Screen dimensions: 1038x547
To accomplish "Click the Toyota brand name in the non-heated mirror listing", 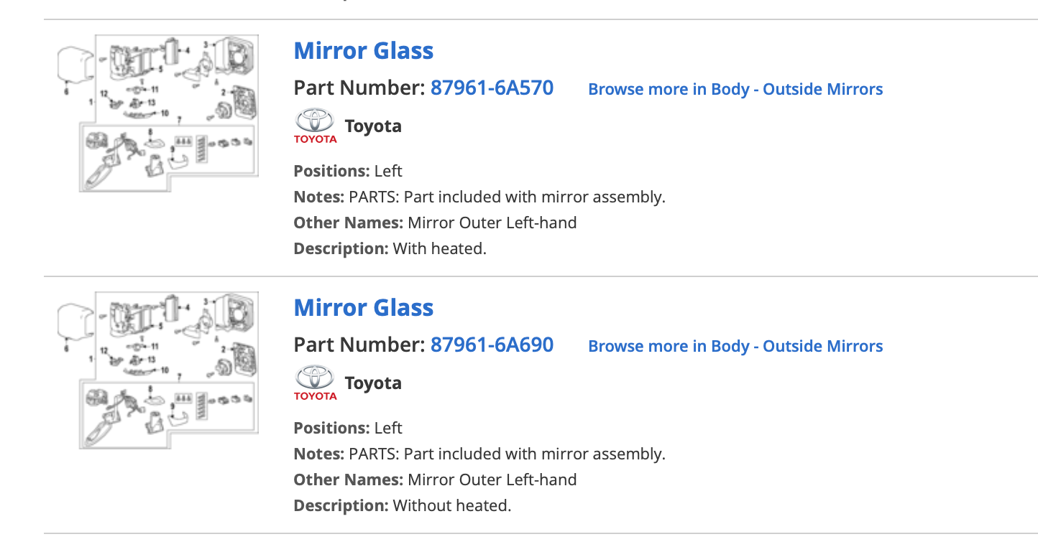I will 373,383.
